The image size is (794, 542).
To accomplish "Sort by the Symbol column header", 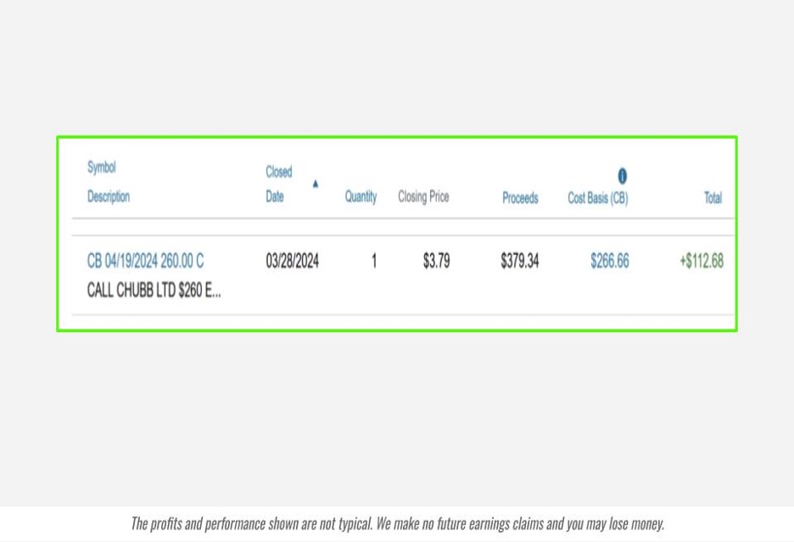I will click(101, 168).
